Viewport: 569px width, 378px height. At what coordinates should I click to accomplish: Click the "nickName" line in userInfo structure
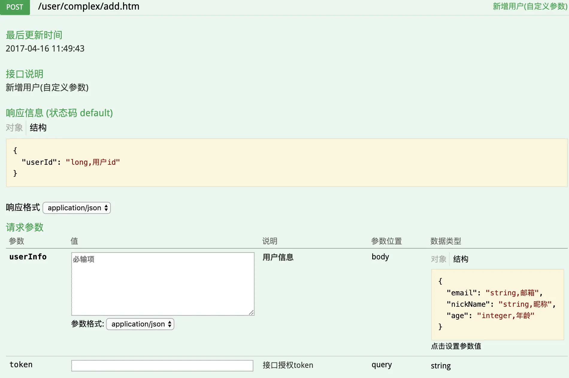tap(501, 304)
